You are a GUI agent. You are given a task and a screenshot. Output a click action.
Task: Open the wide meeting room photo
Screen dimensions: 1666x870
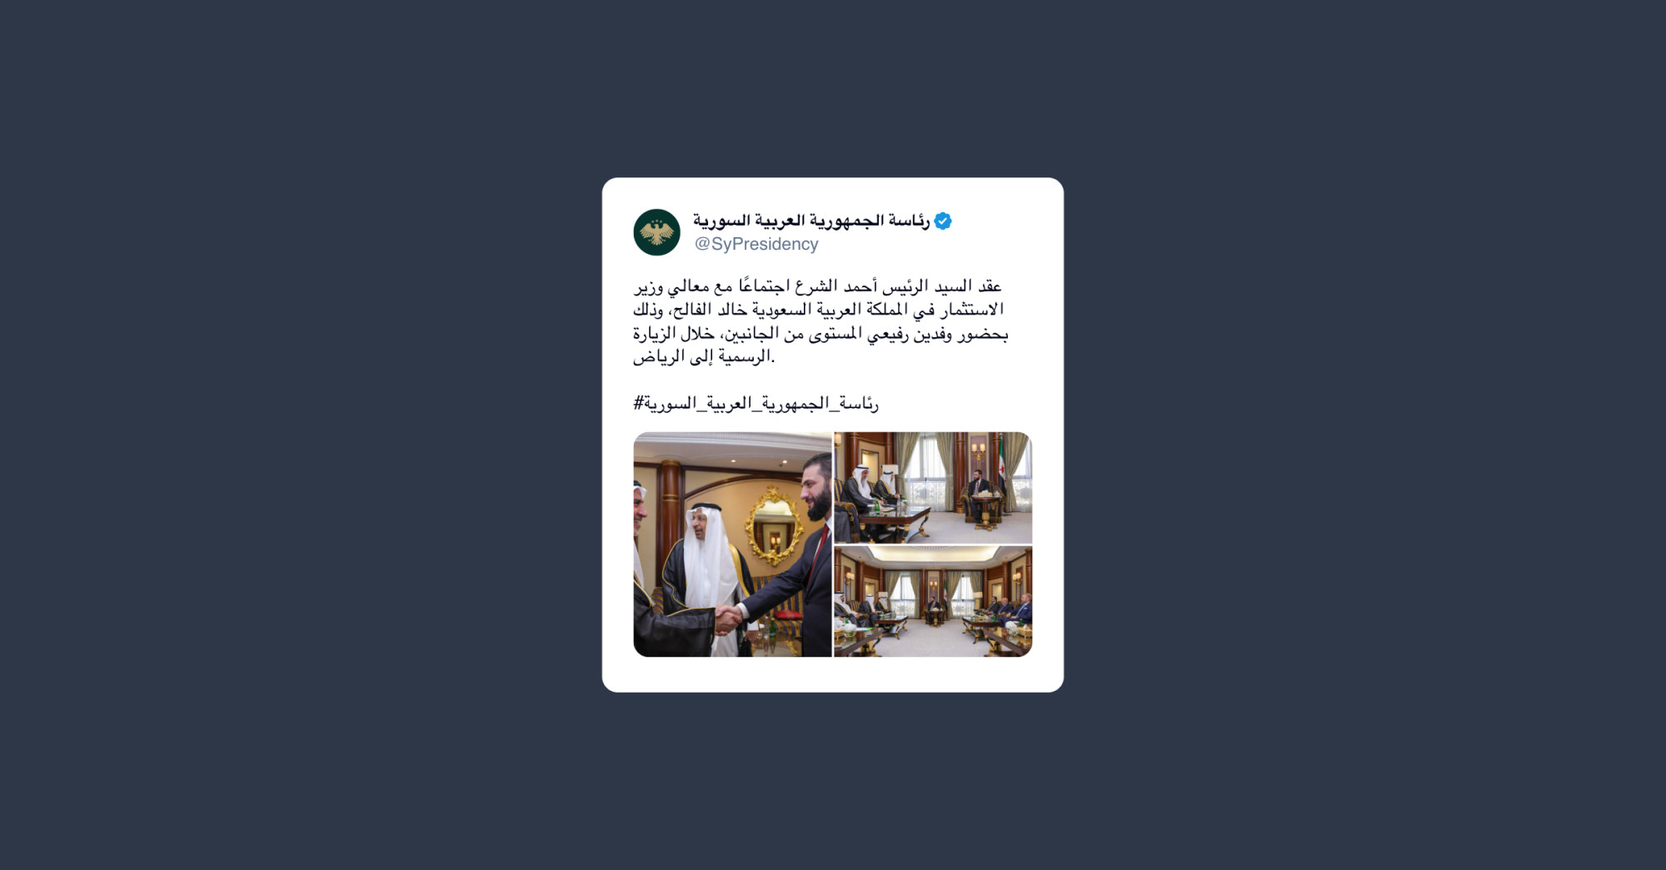(x=933, y=602)
